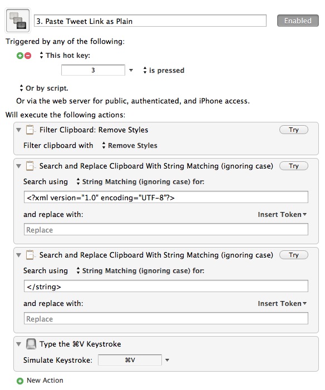Click the Replace field under xml search
Screen dimensions: 325x390
(x=166, y=230)
